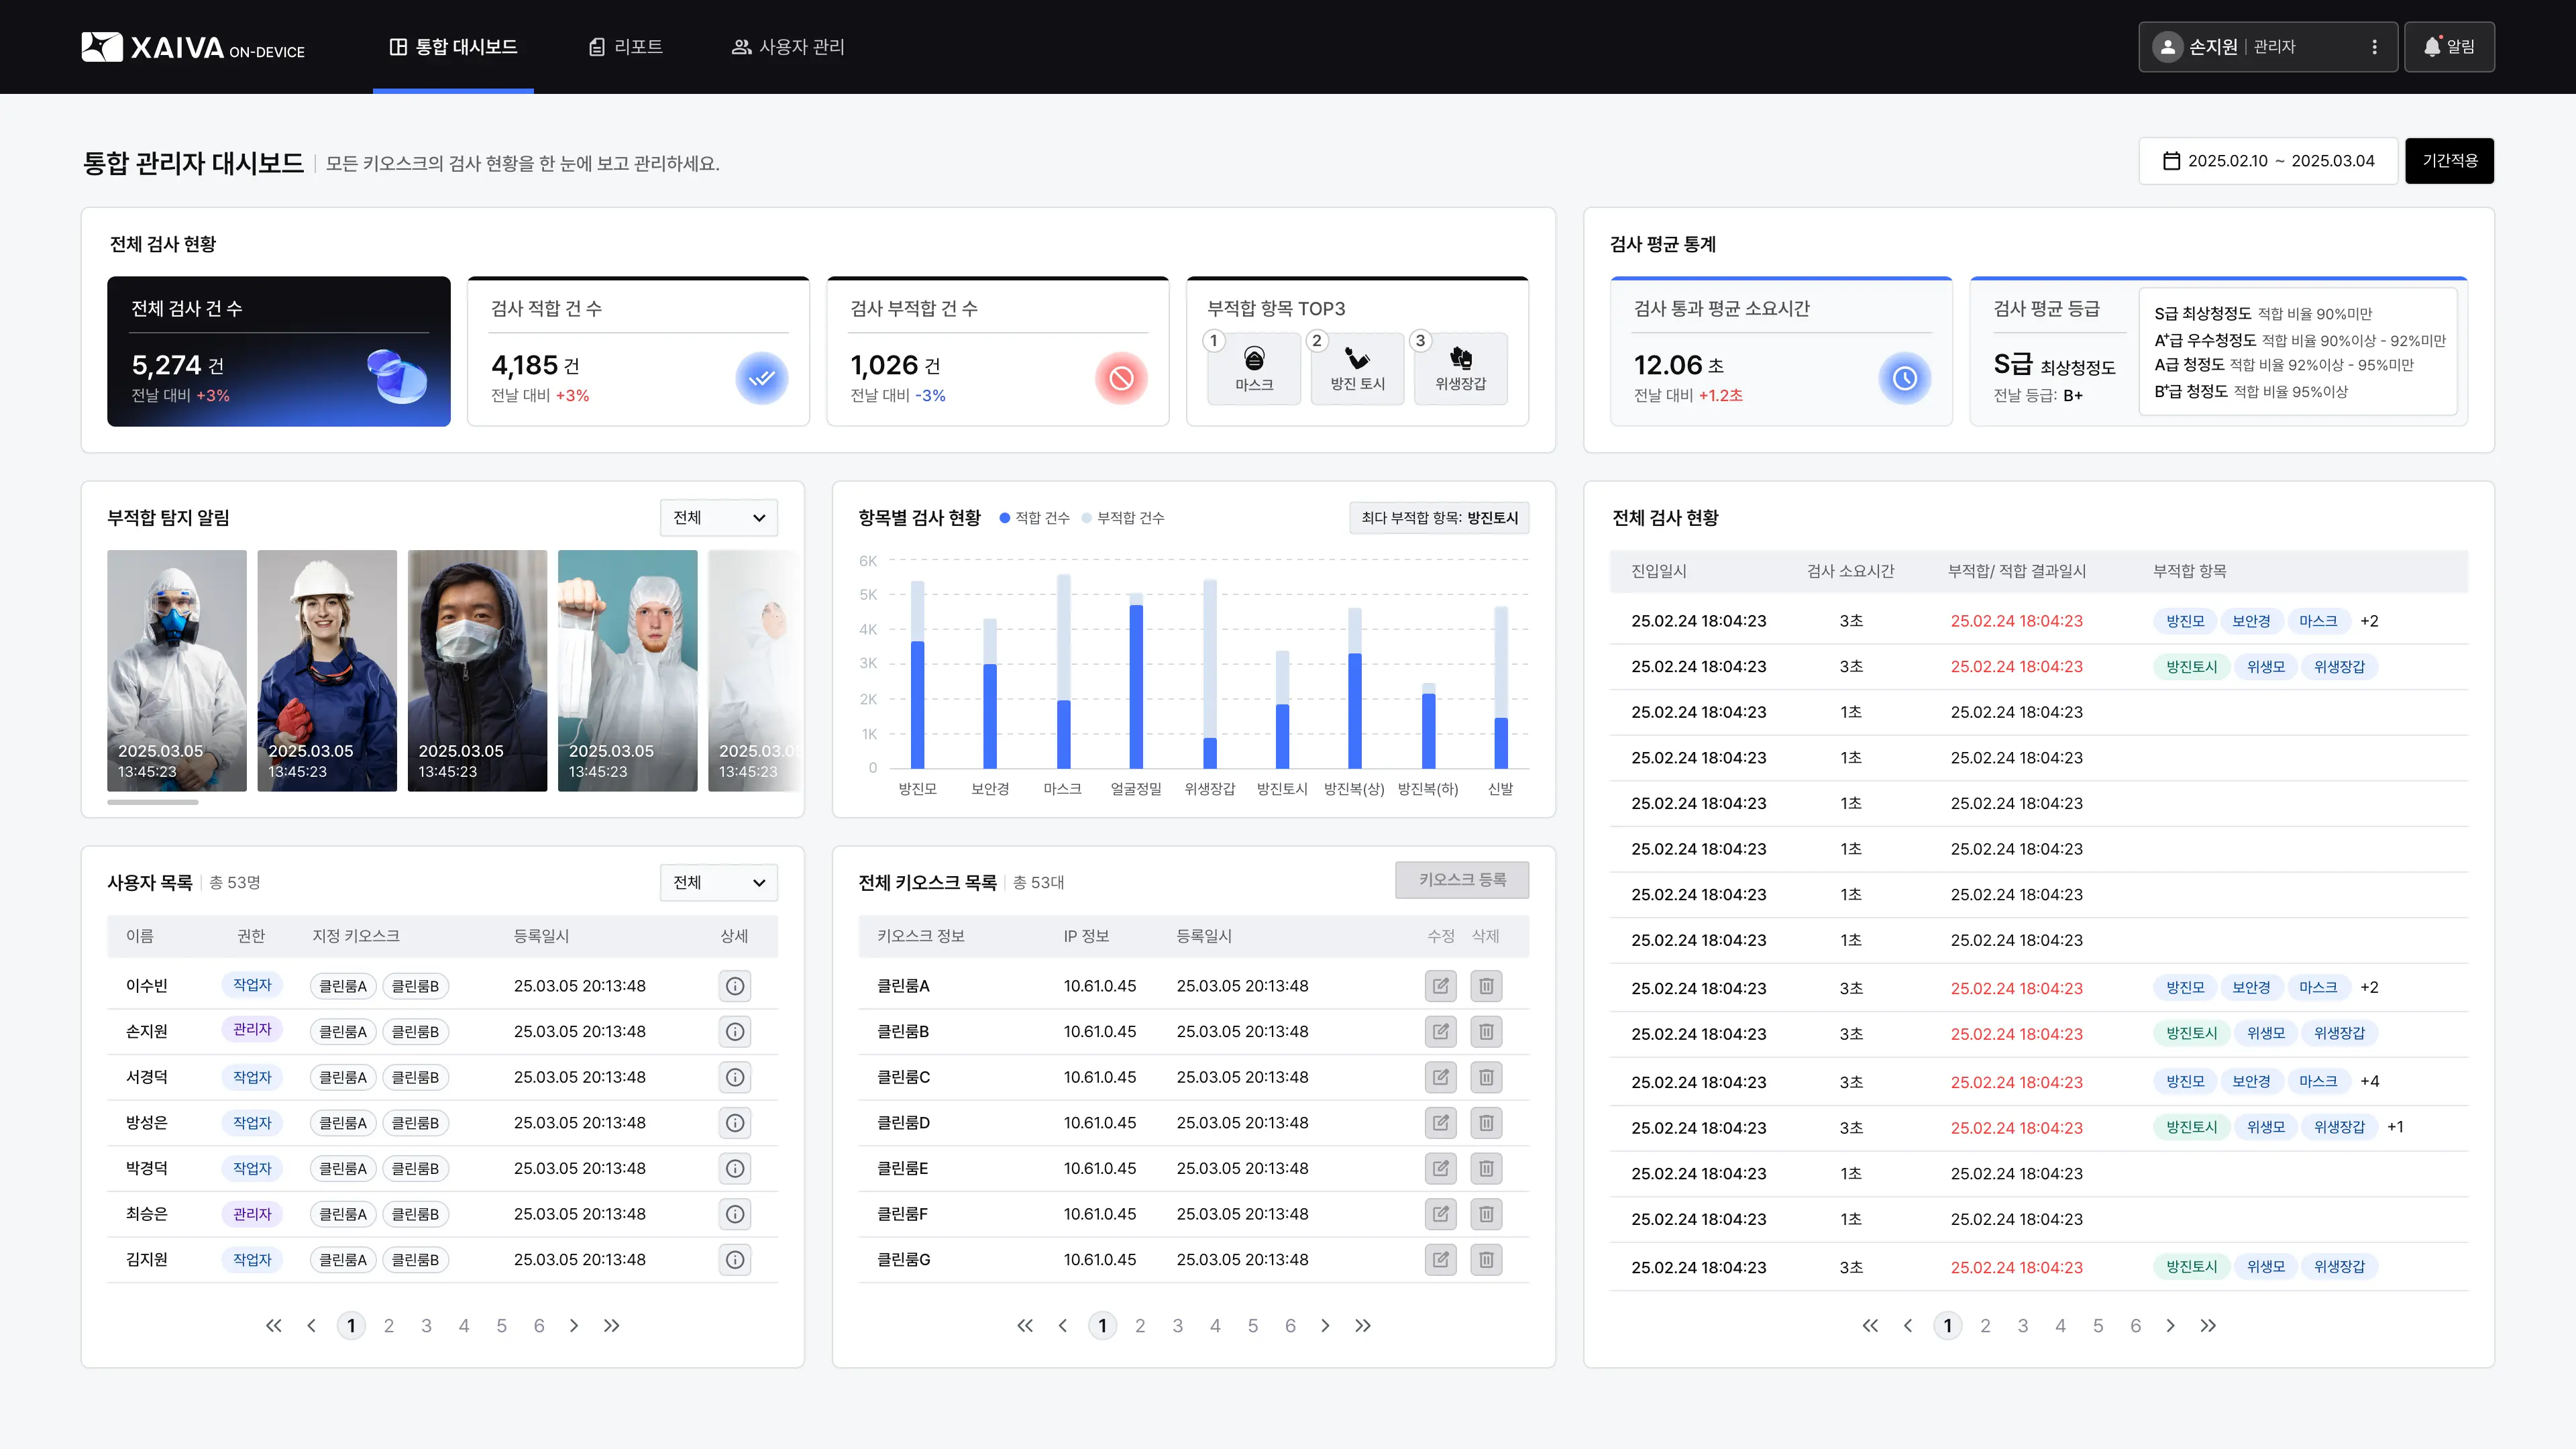Go to next page in 전체 검사 현황 pagination
Image resolution: width=2576 pixels, height=1449 pixels.
[x=2170, y=1326]
